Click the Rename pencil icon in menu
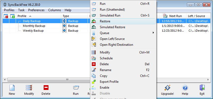 coord(94,70)
